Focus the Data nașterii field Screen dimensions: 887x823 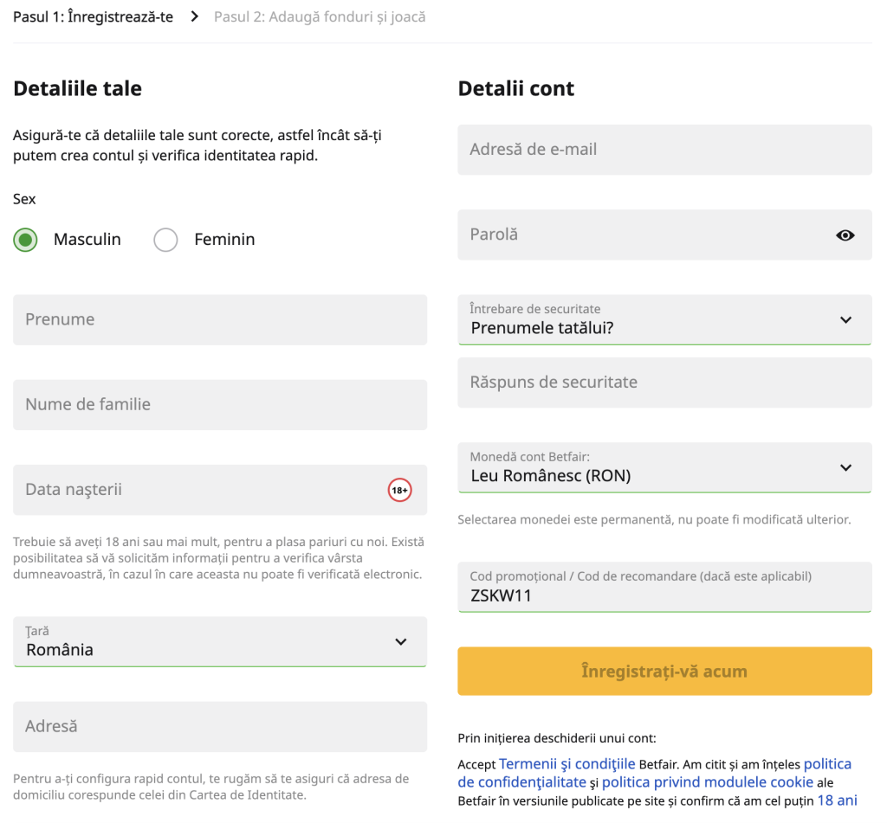tap(220, 490)
